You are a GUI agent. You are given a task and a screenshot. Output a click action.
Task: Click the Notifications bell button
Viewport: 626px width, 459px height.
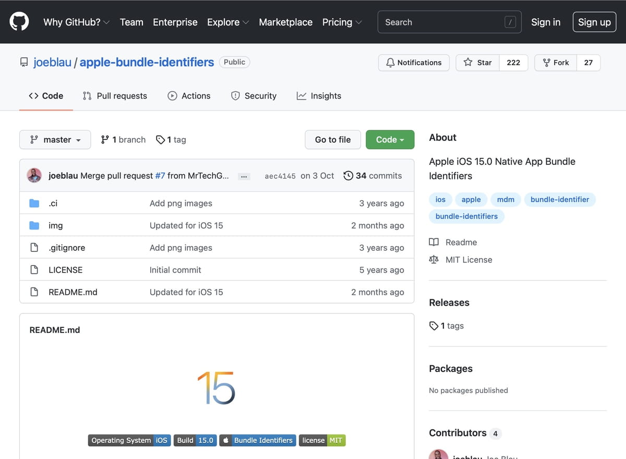[414, 63]
